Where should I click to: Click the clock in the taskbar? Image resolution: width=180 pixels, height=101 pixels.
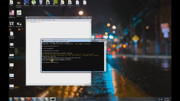[167, 99]
